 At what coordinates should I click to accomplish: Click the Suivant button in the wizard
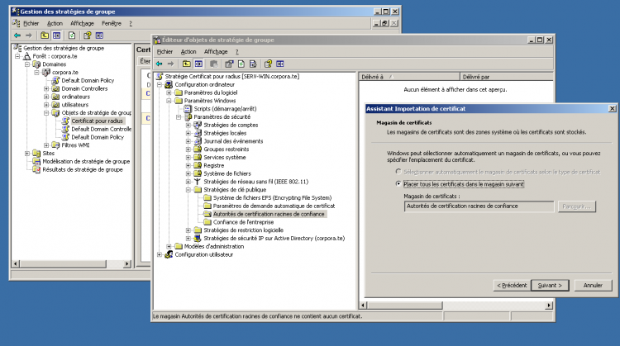point(550,285)
